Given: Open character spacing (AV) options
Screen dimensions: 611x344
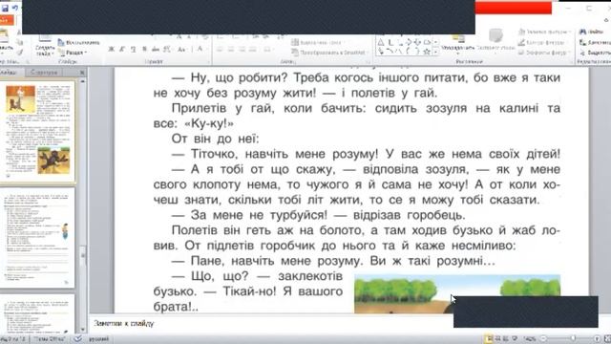Looking at the screenshot, I should (x=167, y=49).
